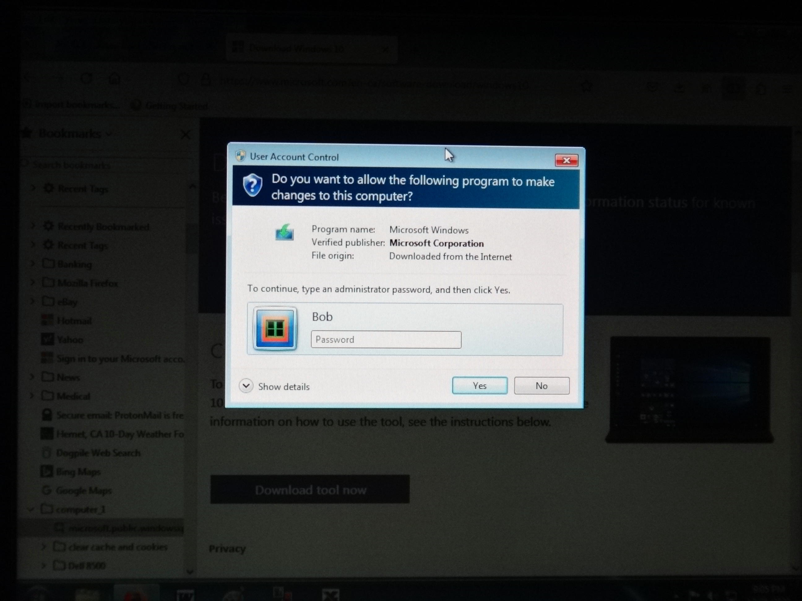Expand clear cache and cookies folder
The image size is (802, 601).
tap(44, 546)
